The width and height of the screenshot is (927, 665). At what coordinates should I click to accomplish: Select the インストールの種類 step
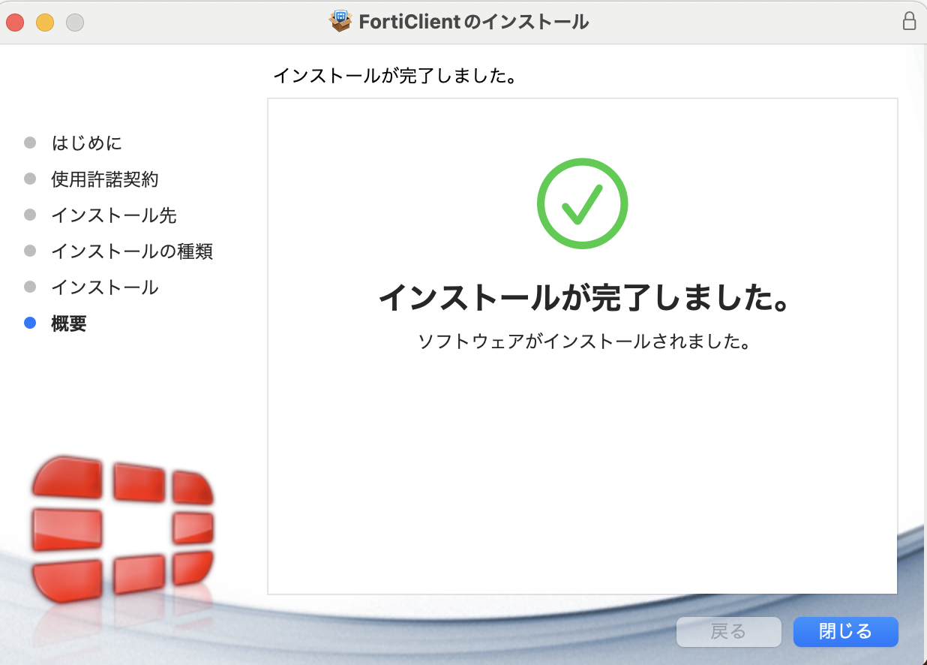click(x=132, y=251)
